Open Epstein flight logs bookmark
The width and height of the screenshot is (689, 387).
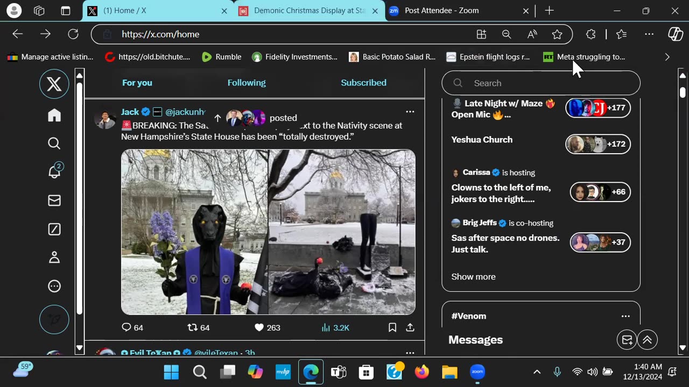point(488,57)
